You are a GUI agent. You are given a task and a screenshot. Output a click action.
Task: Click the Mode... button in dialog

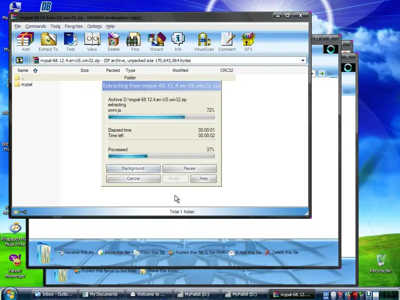(175, 179)
